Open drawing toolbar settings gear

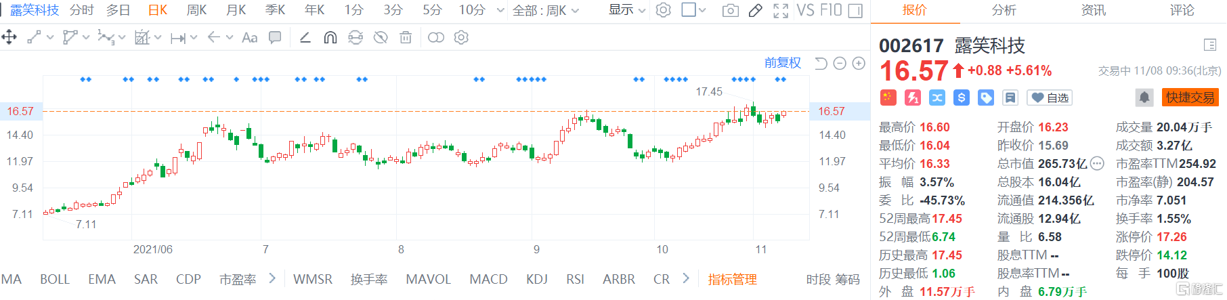pos(461,37)
